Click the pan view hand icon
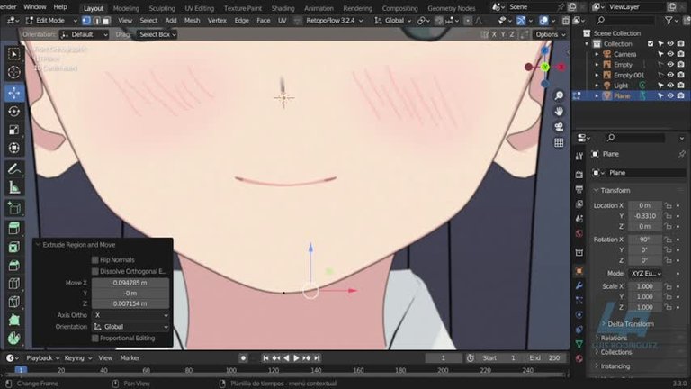The image size is (691, 389). click(559, 111)
